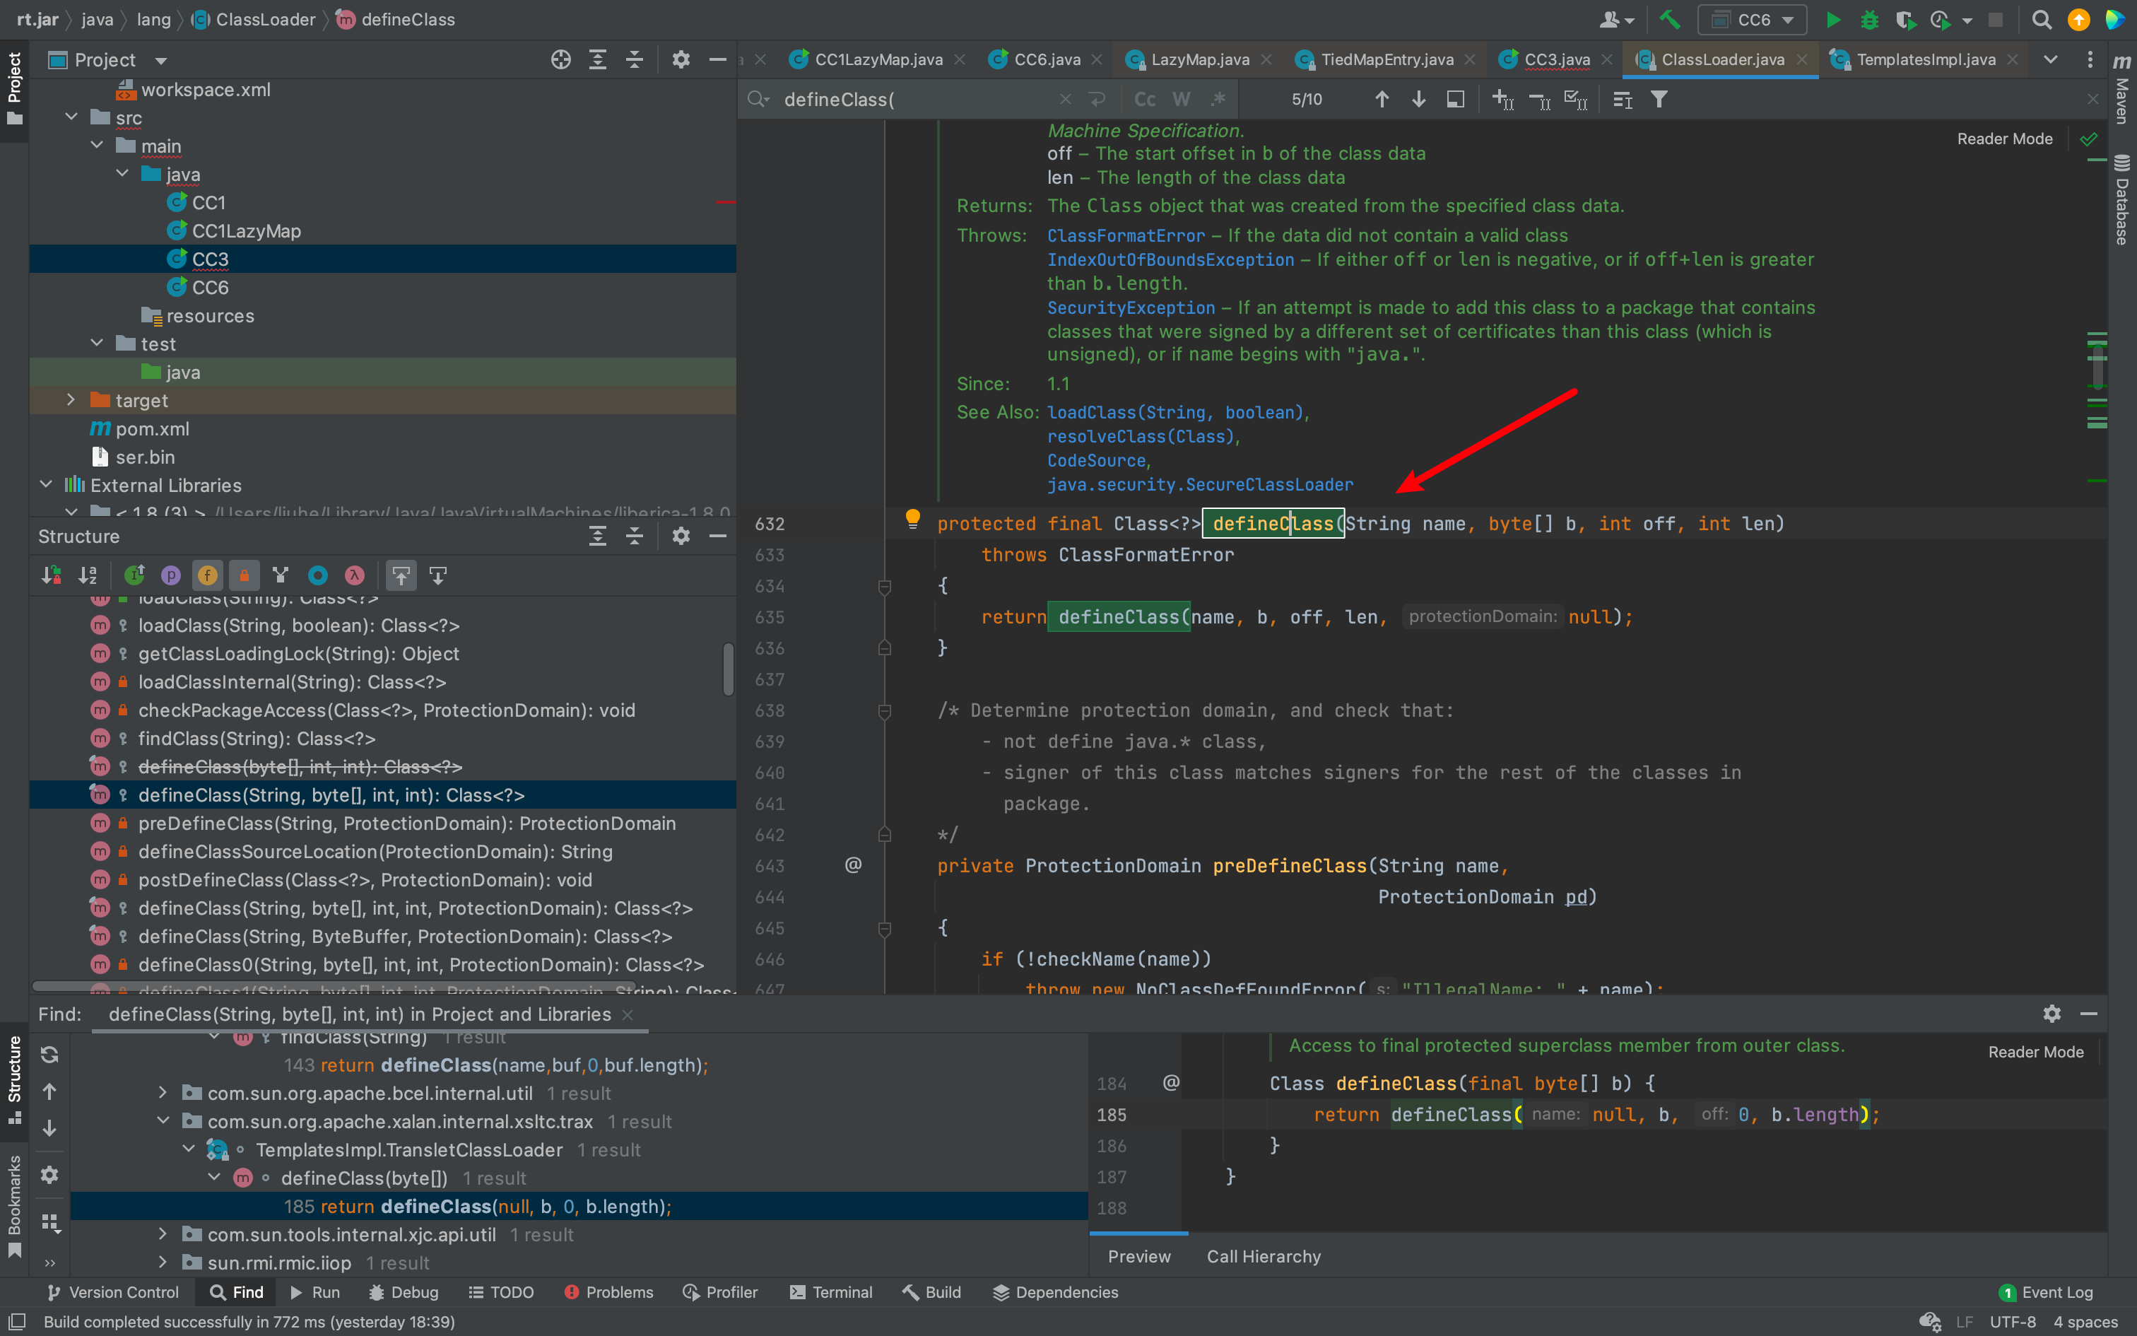Expand all in Structure panel
The width and height of the screenshot is (2137, 1336).
598,536
